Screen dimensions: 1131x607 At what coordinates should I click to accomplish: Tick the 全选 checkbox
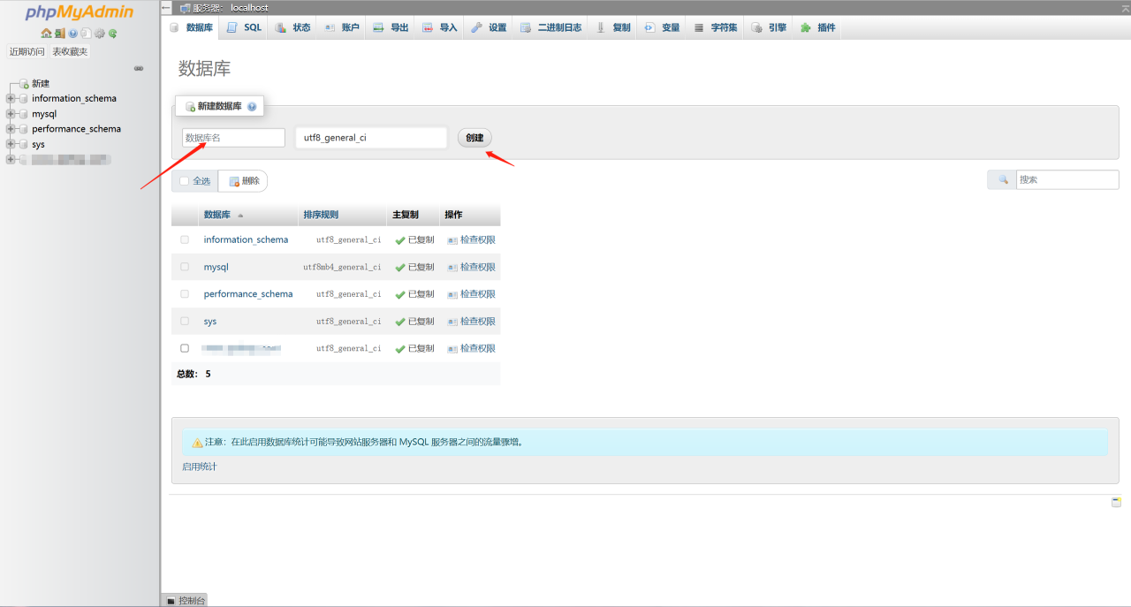(185, 181)
